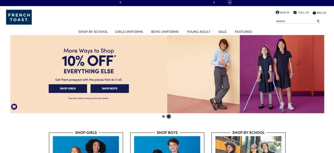
Task: Click the Sign In user icon
Action: (277, 13)
